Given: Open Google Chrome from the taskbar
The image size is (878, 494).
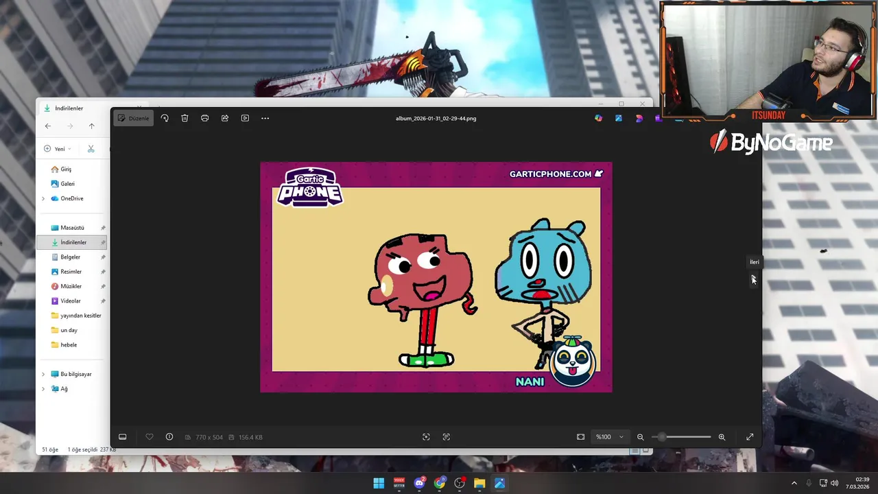Looking at the screenshot, I should 439,483.
